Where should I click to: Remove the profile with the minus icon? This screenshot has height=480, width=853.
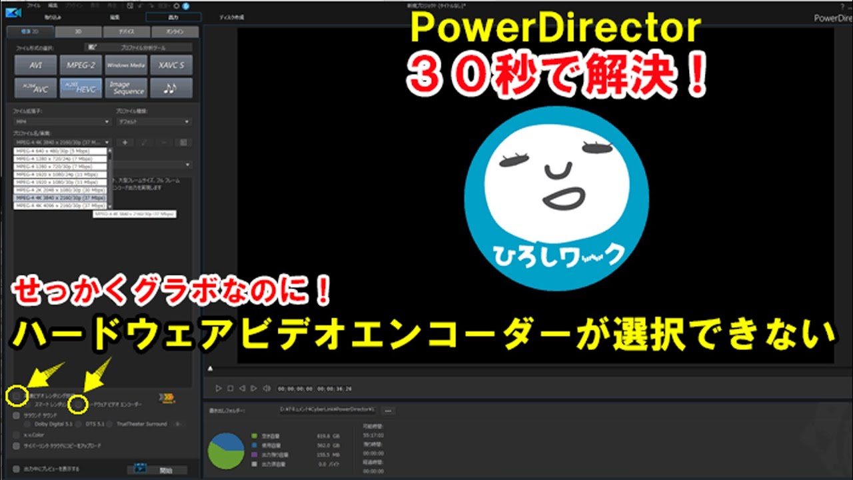pyautogui.click(x=164, y=142)
